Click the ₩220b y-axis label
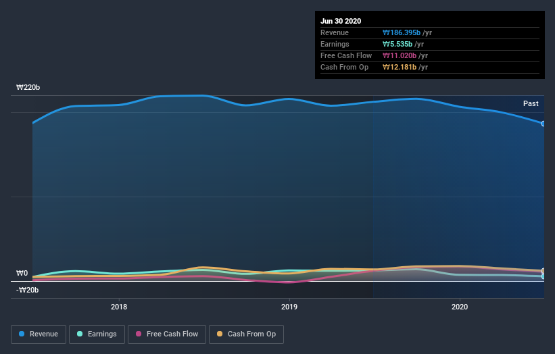 pos(28,87)
